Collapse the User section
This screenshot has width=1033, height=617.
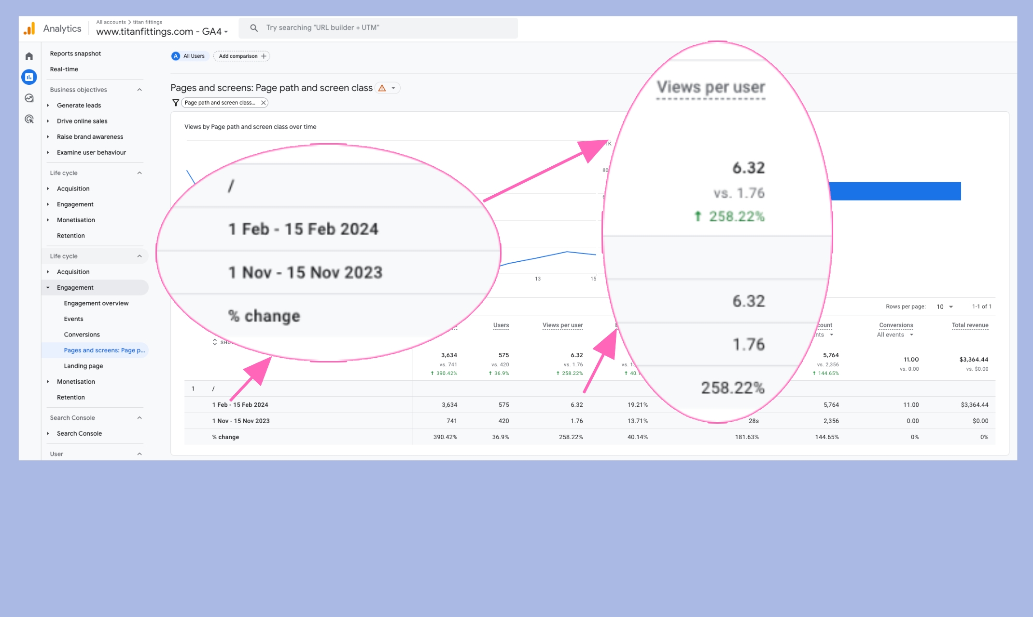coord(140,454)
